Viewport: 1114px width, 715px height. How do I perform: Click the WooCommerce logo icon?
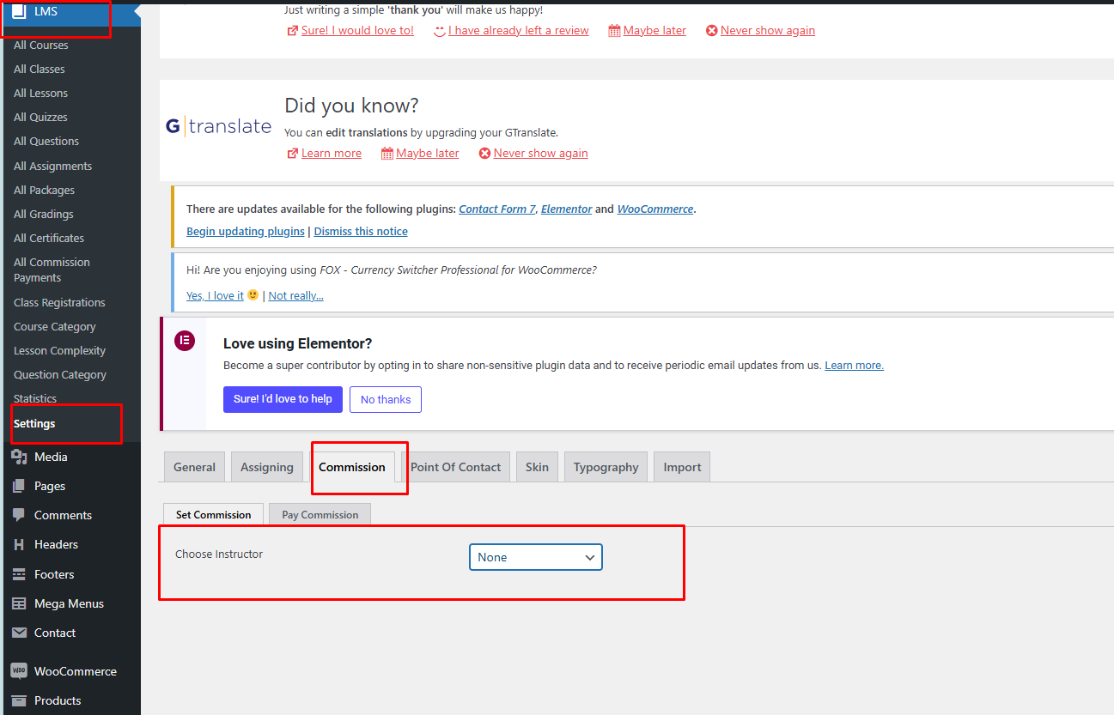19,671
